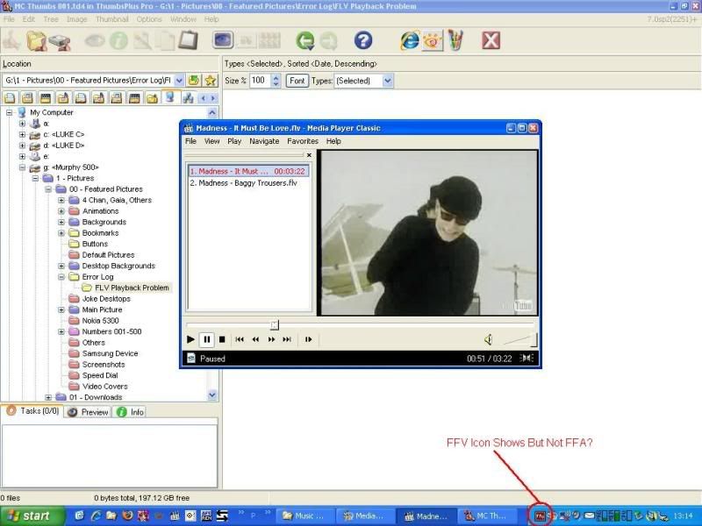Click the folder toolbar icon in ThumbsPlus
This screenshot has height=526, width=702.
point(36,41)
